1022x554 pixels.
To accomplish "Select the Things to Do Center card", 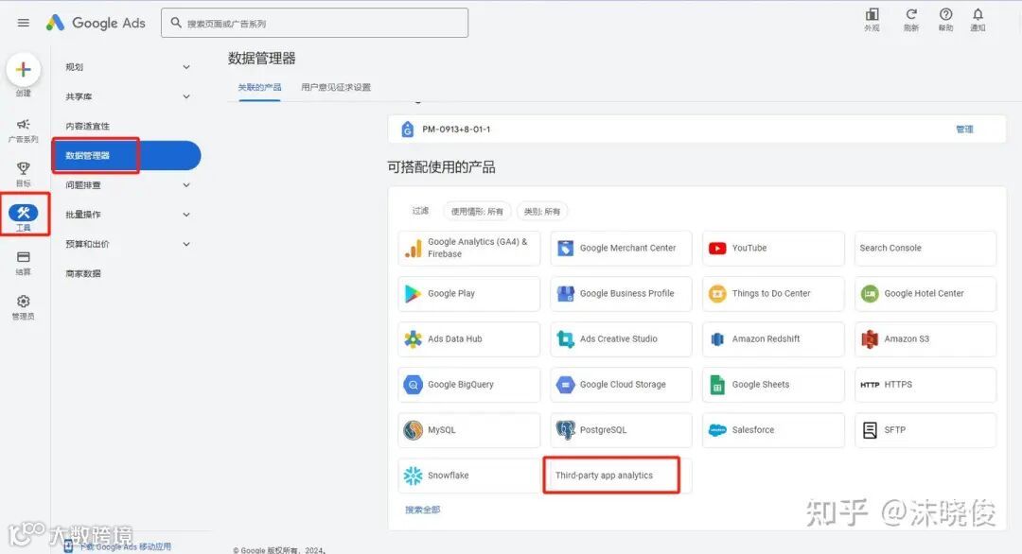I will point(774,294).
